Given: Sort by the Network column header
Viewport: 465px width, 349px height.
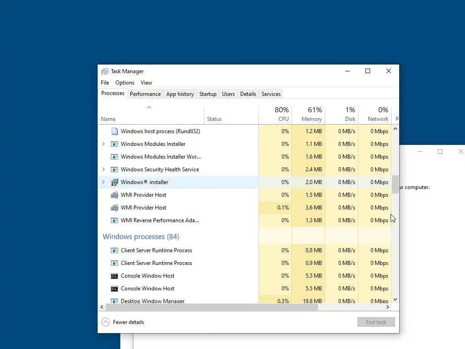Looking at the screenshot, I should coord(375,114).
